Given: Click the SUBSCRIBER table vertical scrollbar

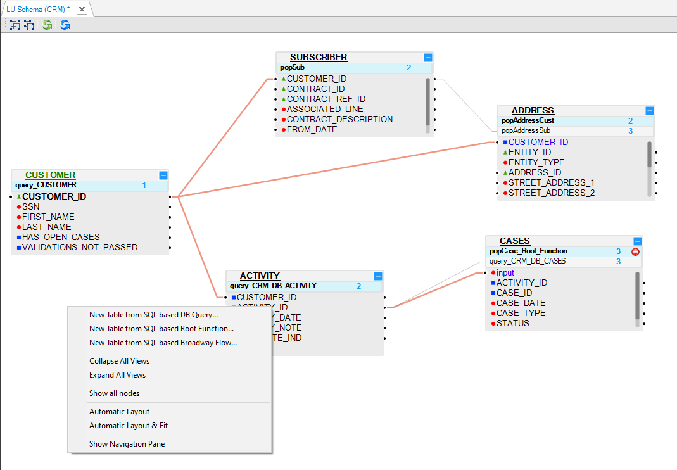Looking at the screenshot, I should (428, 101).
